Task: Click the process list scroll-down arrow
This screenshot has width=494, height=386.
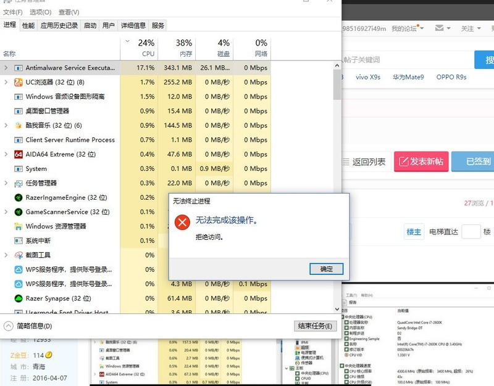Action: tap(337, 309)
